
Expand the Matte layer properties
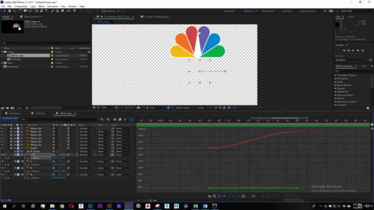point(15,152)
